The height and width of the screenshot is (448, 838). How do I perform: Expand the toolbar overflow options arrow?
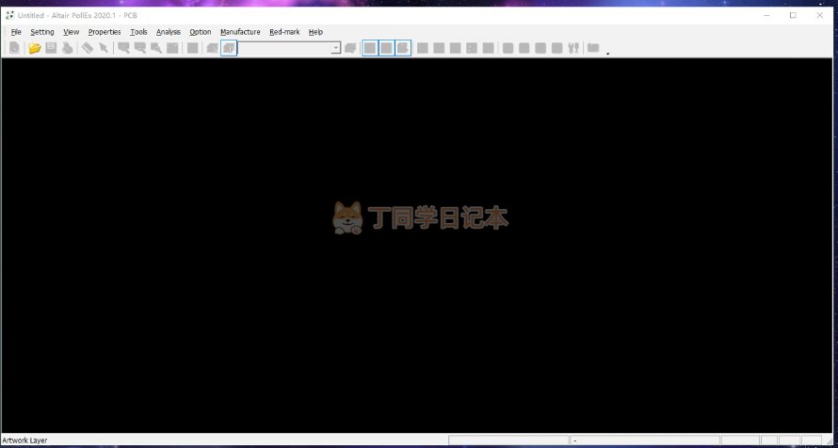(607, 54)
